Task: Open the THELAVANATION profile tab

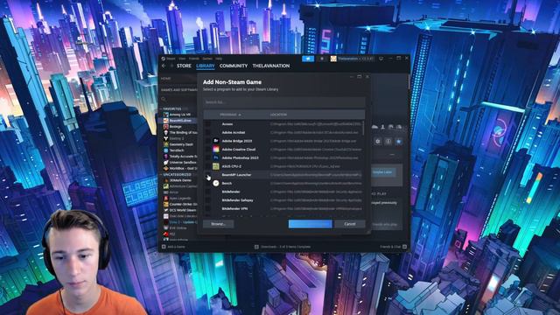Action: click(271, 66)
